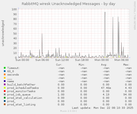Click the 'Mon 00:00' x-axis label

coord(102,60)
